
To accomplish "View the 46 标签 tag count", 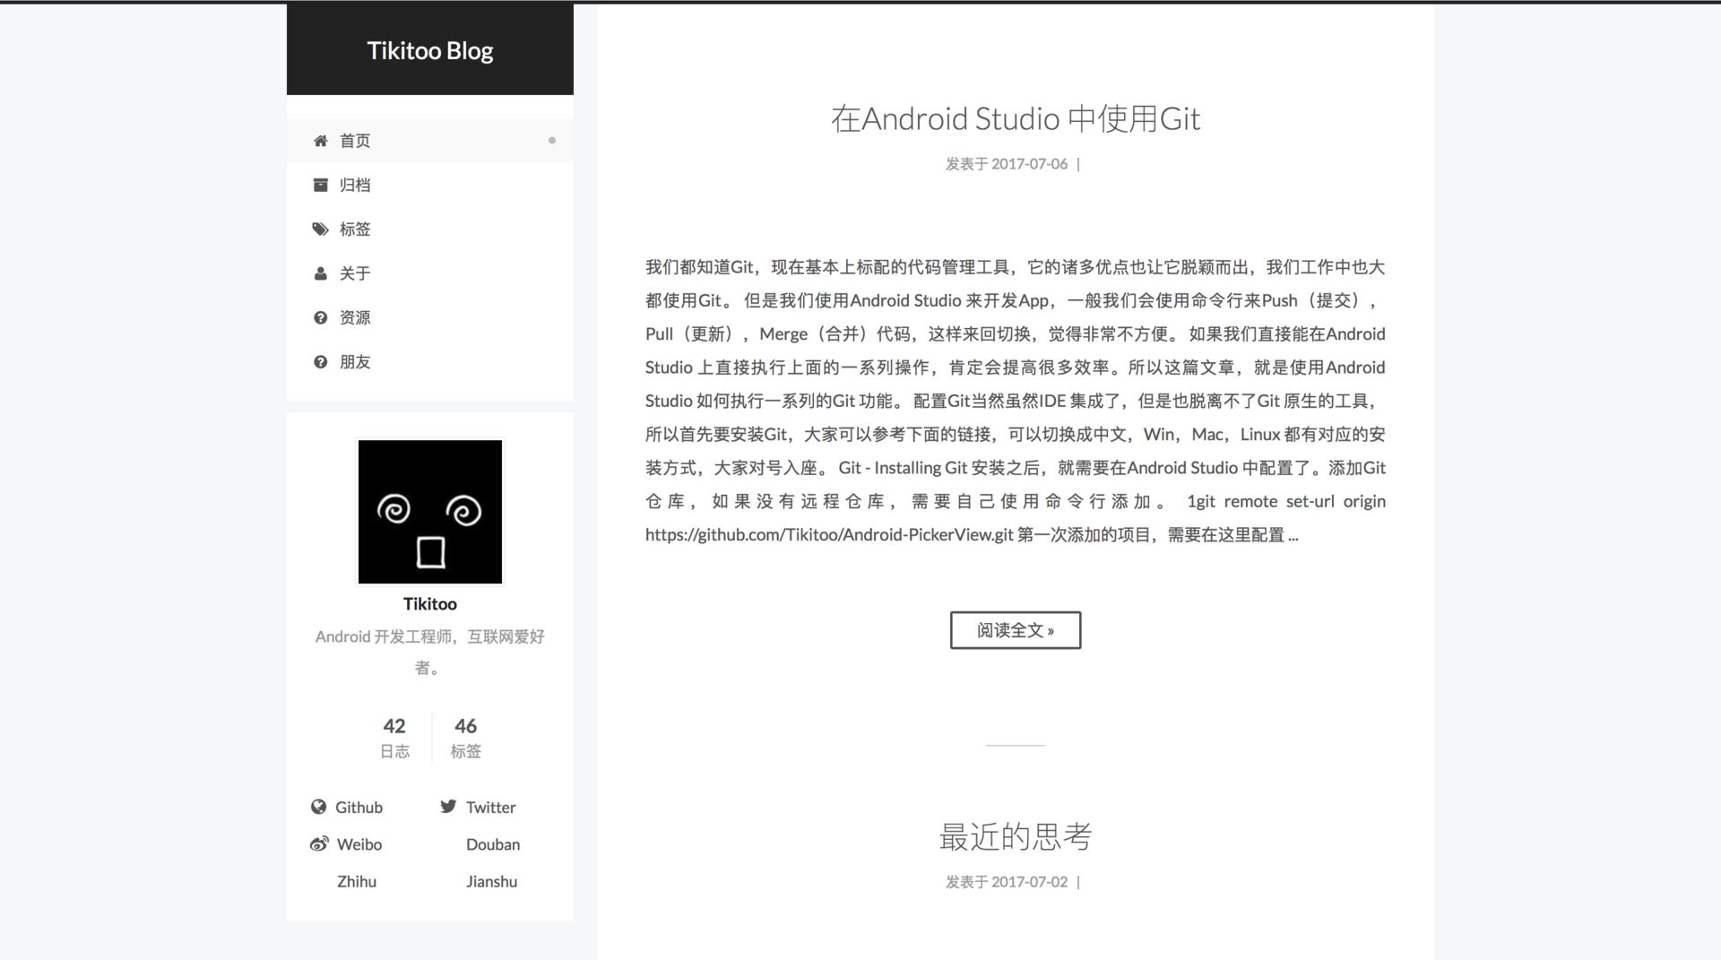I will point(465,737).
